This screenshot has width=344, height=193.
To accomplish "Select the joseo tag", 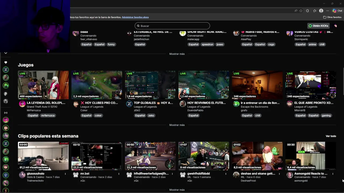I will point(220,44).
